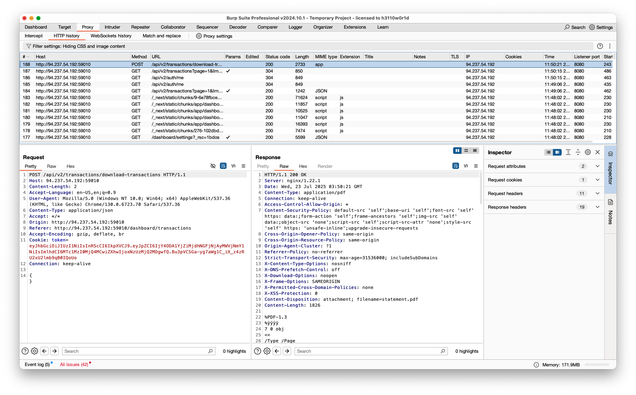
Task: Open the Notes side panel icon
Action: pyautogui.click(x=611, y=202)
